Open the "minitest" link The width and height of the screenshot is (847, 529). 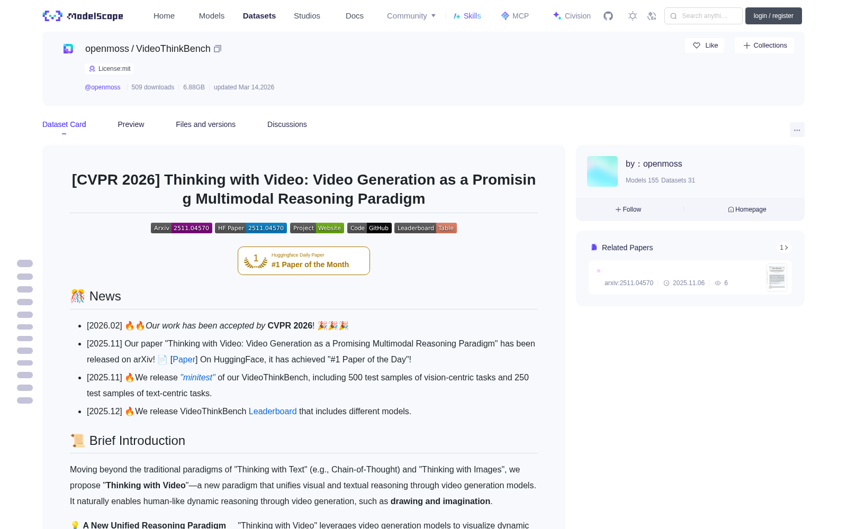click(x=198, y=377)
